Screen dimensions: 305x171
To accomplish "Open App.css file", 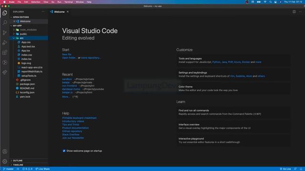I will coord(26,42).
